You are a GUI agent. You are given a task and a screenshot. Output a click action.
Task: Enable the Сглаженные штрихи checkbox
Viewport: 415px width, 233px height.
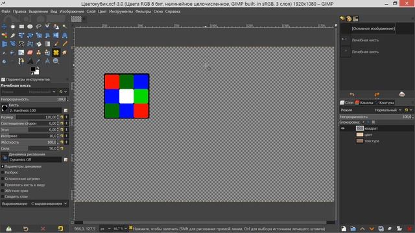(x=3, y=179)
